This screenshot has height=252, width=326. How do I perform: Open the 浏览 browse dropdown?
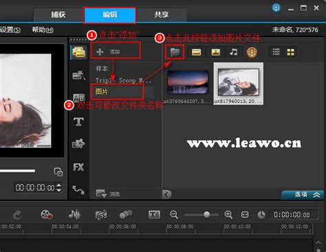[x=108, y=194]
